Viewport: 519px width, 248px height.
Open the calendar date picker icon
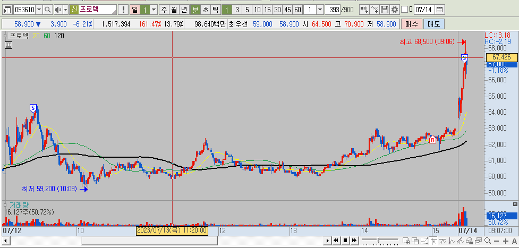439,10
